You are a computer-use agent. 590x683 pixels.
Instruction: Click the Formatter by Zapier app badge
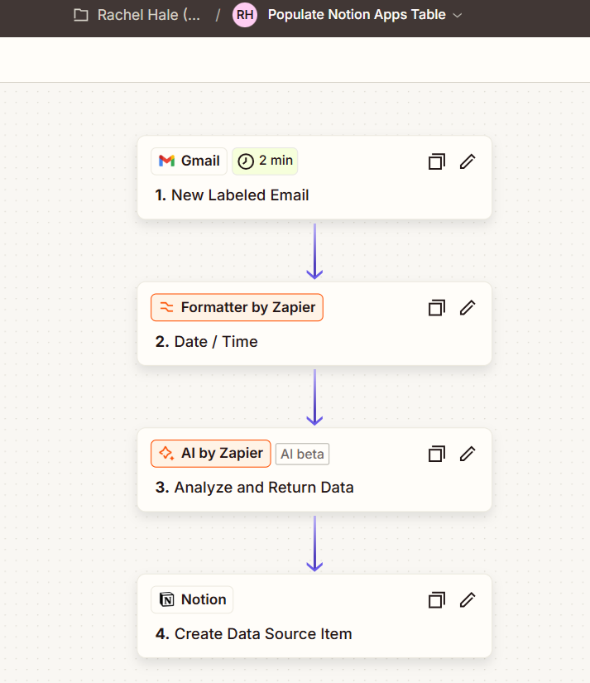237,307
